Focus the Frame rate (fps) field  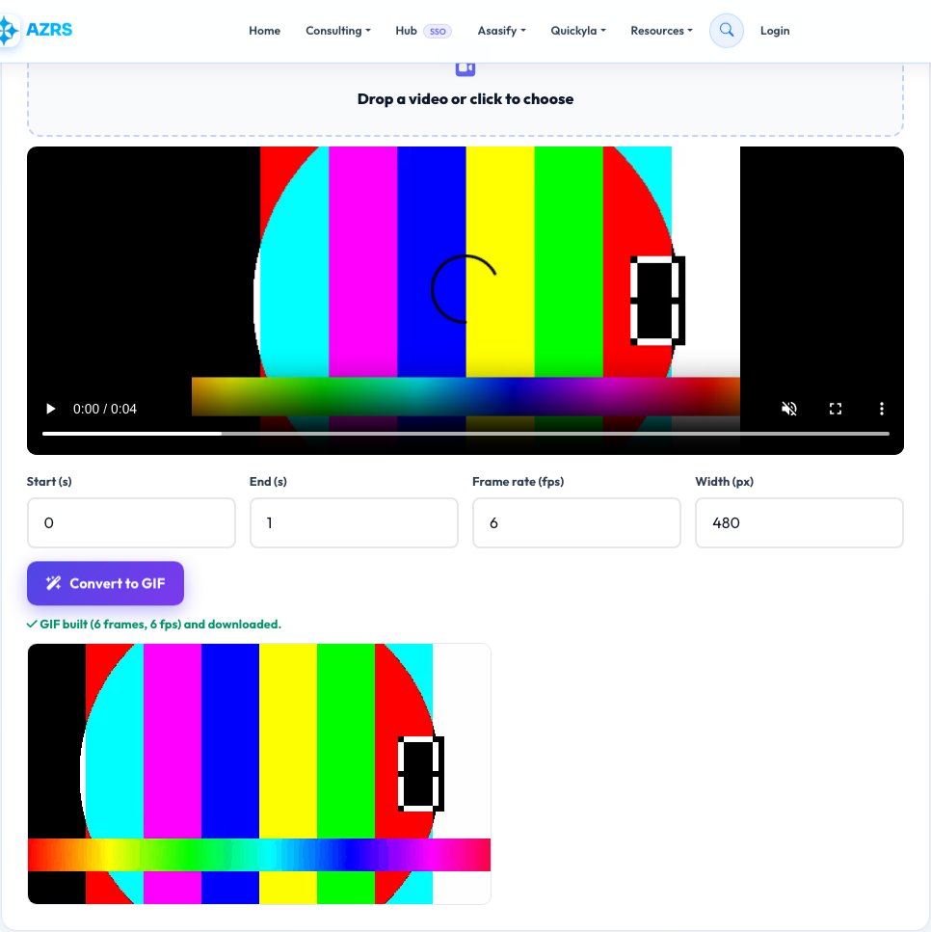576,523
